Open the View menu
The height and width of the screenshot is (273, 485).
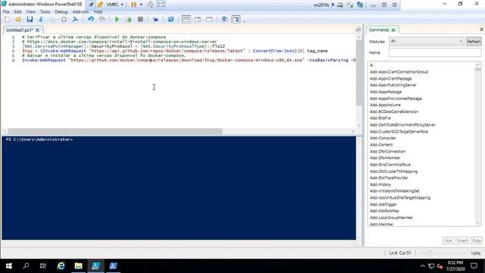pos(30,12)
